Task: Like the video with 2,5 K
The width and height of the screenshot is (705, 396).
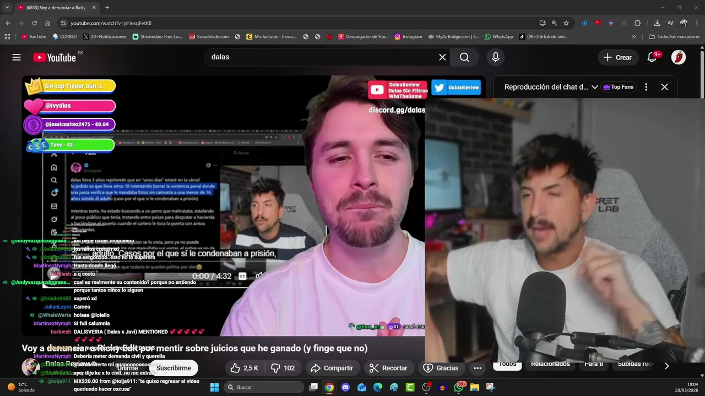Action: (x=244, y=368)
